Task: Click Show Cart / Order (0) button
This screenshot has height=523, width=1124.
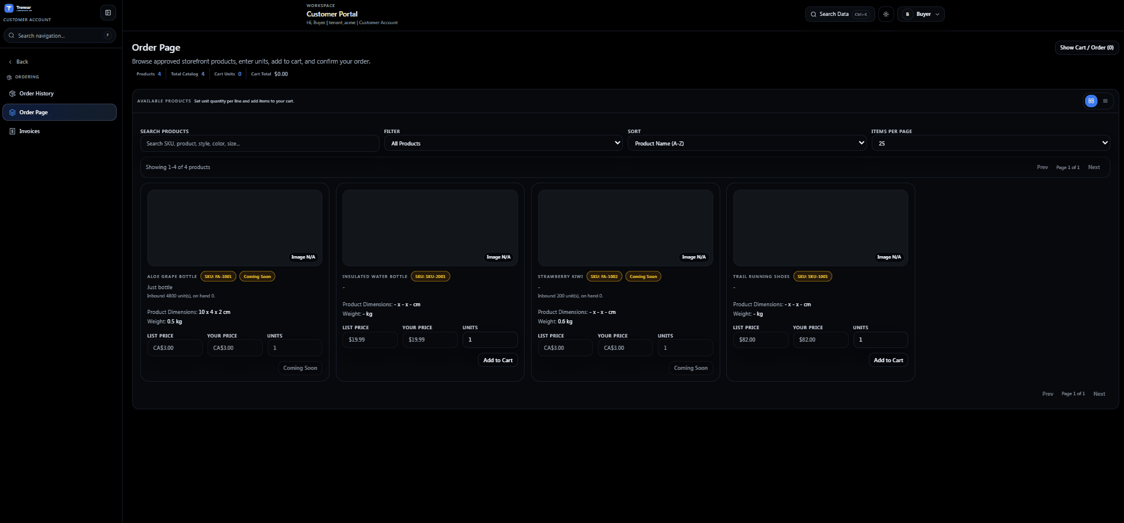Action: point(1086,48)
